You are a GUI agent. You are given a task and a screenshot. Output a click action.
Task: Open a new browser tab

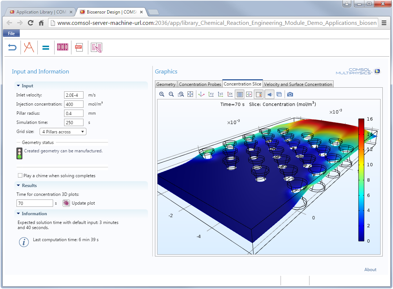click(153, 12)
